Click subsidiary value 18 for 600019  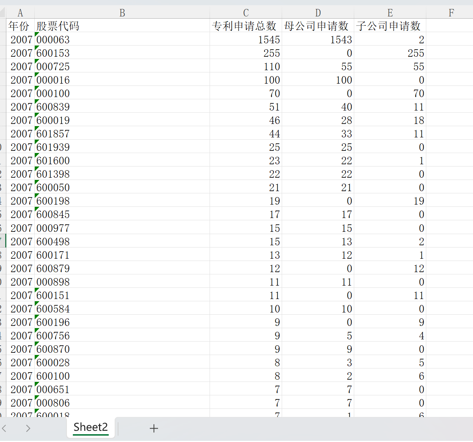(390, 119)
